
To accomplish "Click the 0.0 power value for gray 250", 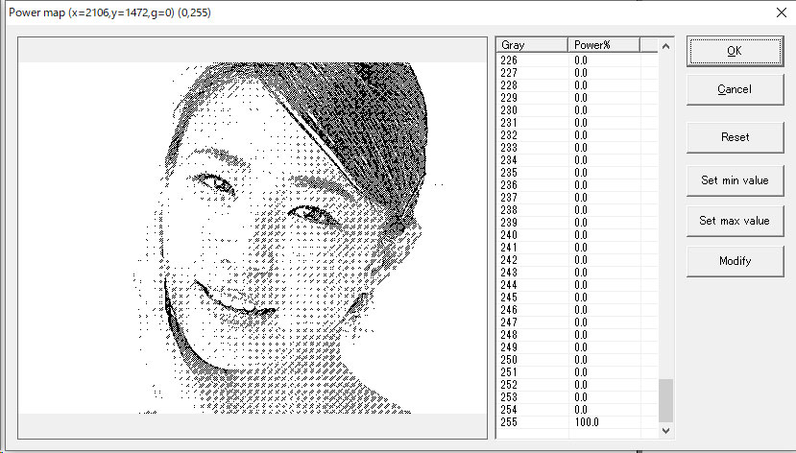I will [x=581, y=360].
